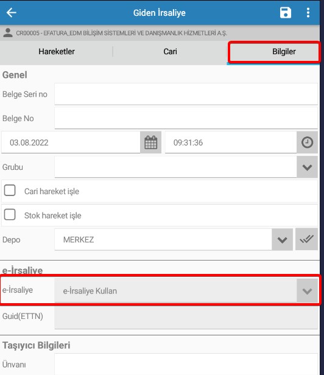Open the calendar date picker

coord(151,142)
